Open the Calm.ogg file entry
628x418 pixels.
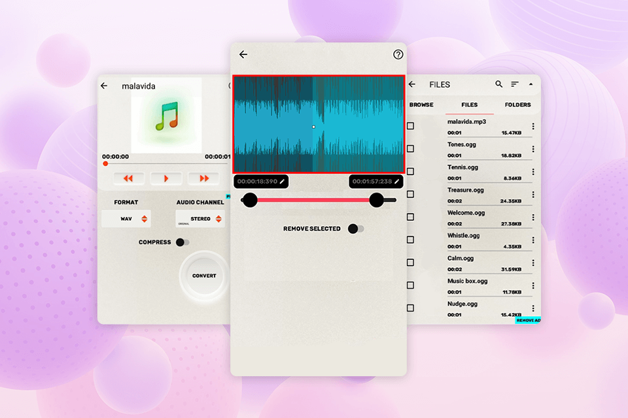coord(489,263)
